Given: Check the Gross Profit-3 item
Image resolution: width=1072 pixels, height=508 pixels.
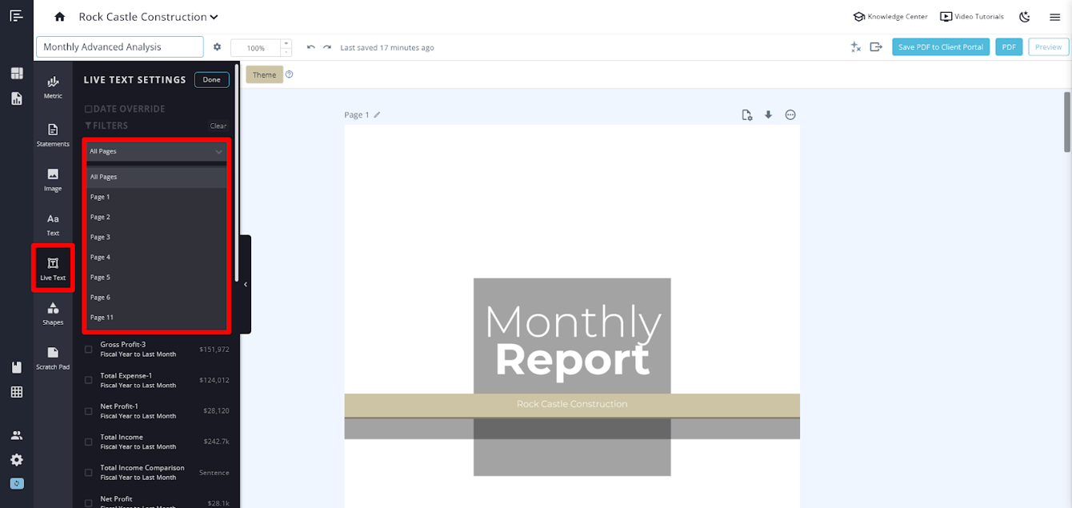Looking at the screenshot, I should [x=89, y=350].
